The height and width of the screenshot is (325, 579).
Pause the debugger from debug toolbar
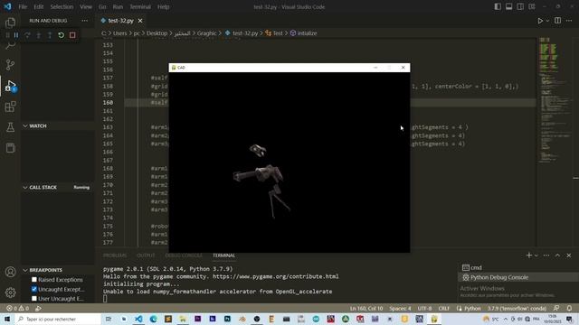[x=16, y=35]
